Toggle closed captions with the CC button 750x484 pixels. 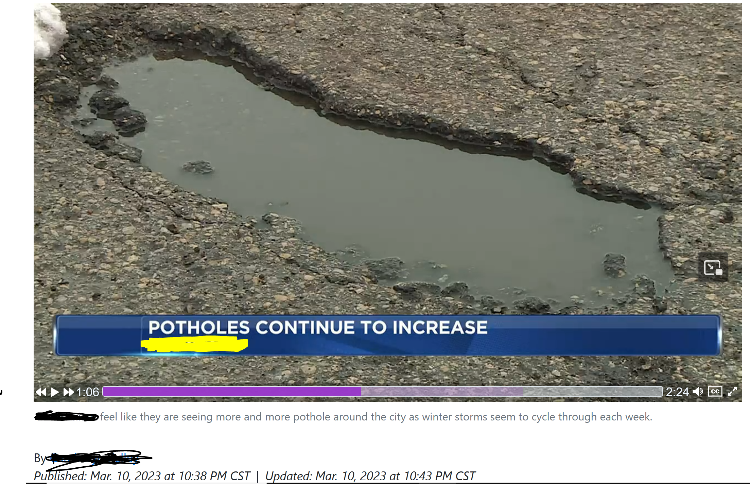tap(715, 392)
